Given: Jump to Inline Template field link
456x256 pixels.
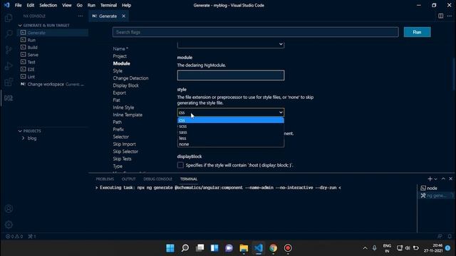Looking at the screenshot, I should (x=128, y=114).
